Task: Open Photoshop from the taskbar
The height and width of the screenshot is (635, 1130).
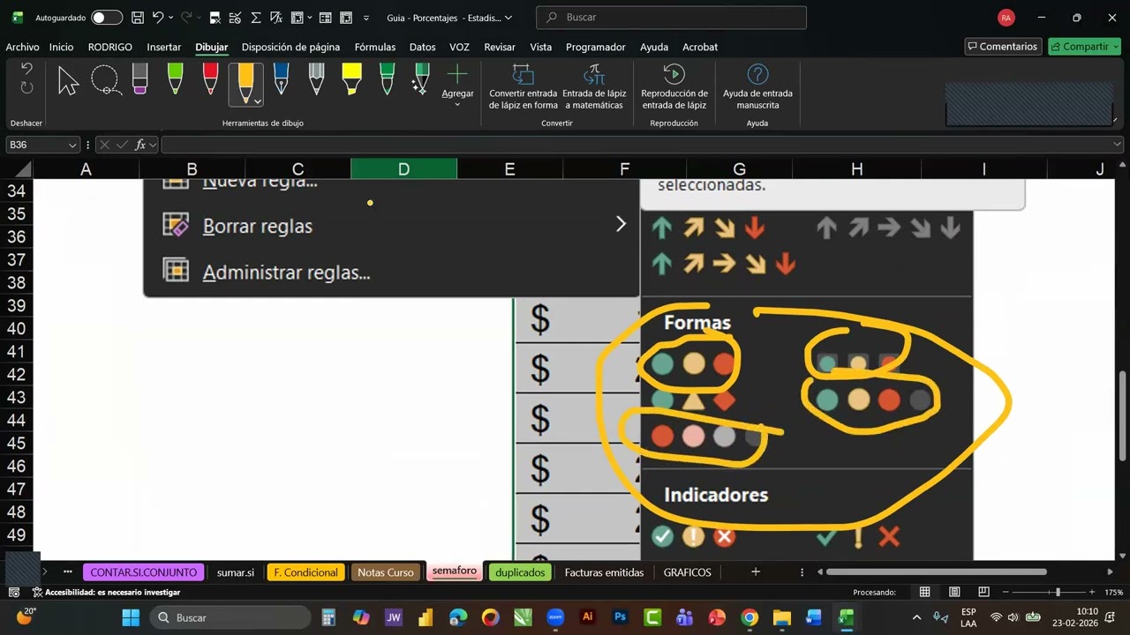Action: click(x=620, y=617)
